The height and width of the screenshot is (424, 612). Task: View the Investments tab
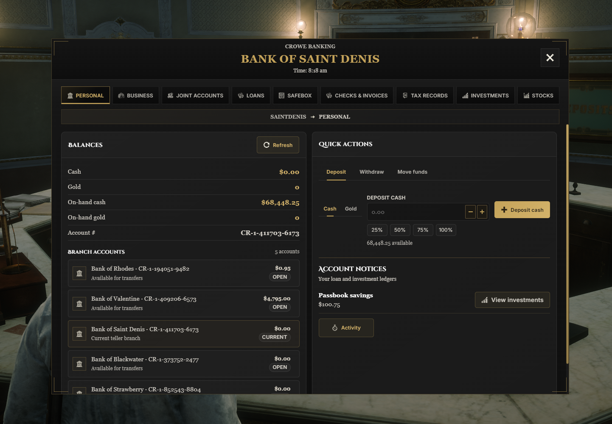pos(486,95)
